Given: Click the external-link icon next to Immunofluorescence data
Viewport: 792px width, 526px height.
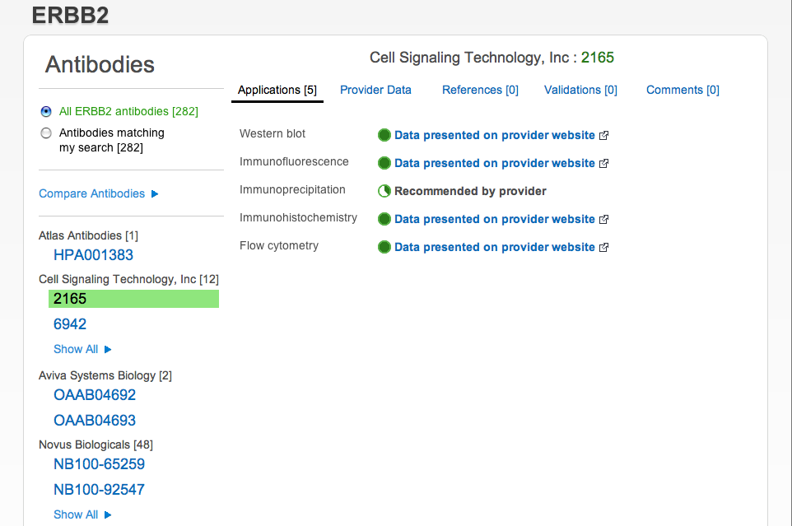Looking at the screenshot, I should (x=603, y=163).
